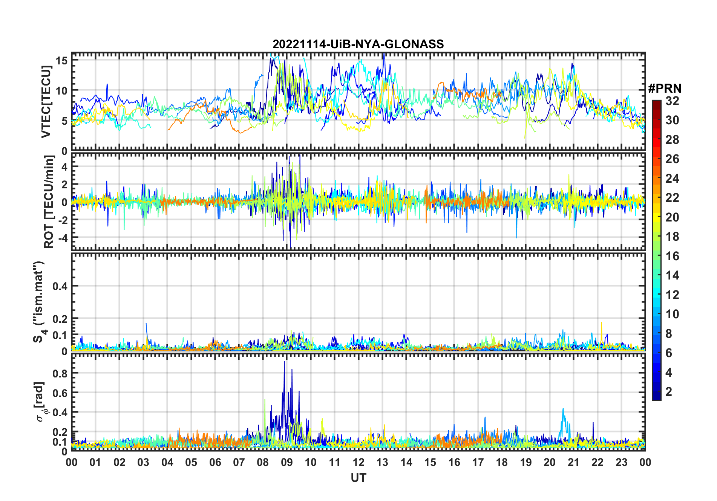Screen dimensions: 717x501
Task: Click colorbar tick label 12
Action: pos(672,295)
